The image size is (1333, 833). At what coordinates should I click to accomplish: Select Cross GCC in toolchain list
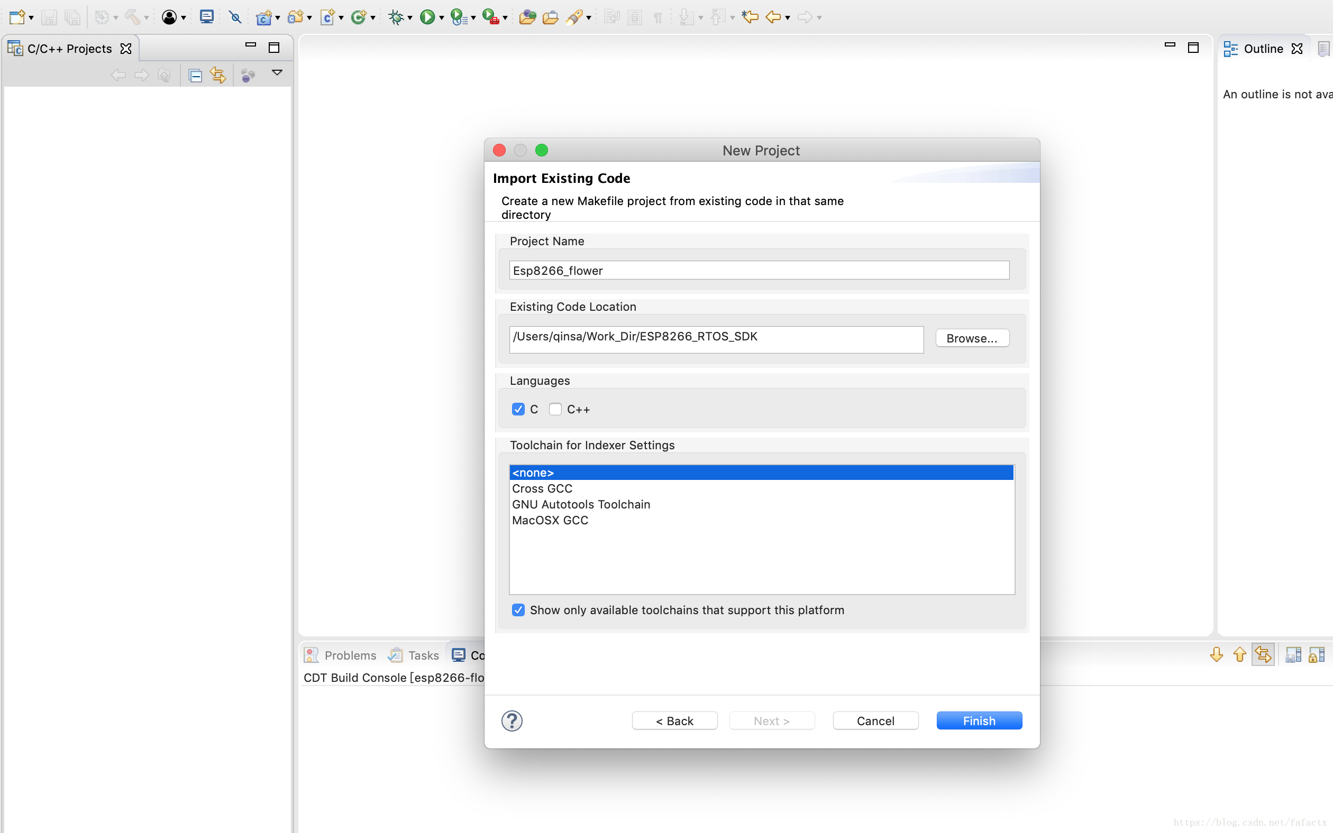(543, 489)
